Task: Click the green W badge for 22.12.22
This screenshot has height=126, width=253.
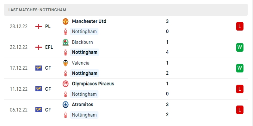Action: point(239,47)
